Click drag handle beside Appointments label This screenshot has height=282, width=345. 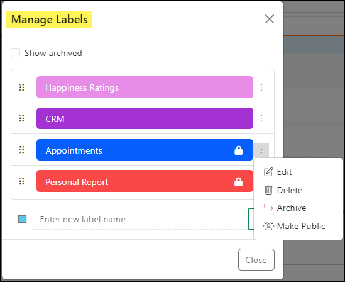[21, 150]
